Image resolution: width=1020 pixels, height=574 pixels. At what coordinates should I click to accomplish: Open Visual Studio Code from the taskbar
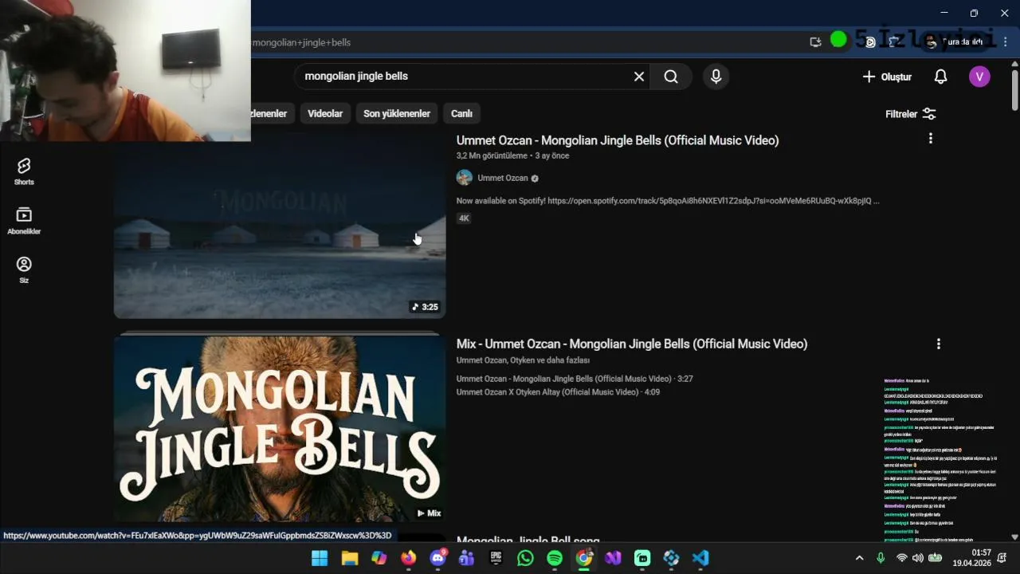pyautogui.click(x=700, y=558)
